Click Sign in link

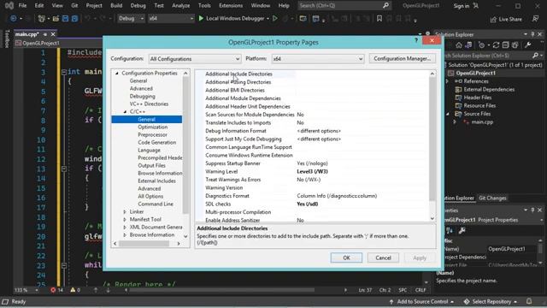[462, 6]
